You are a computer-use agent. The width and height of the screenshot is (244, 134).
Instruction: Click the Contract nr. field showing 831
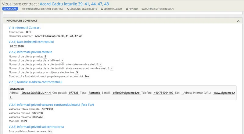[28, 32]
